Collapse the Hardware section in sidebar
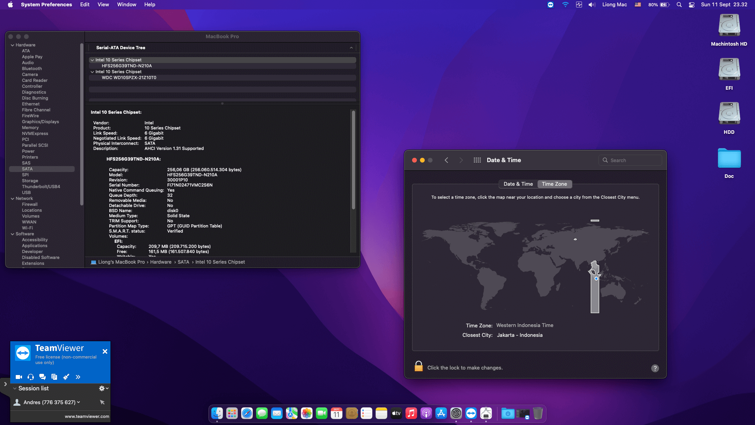 (x=13, y=45)
